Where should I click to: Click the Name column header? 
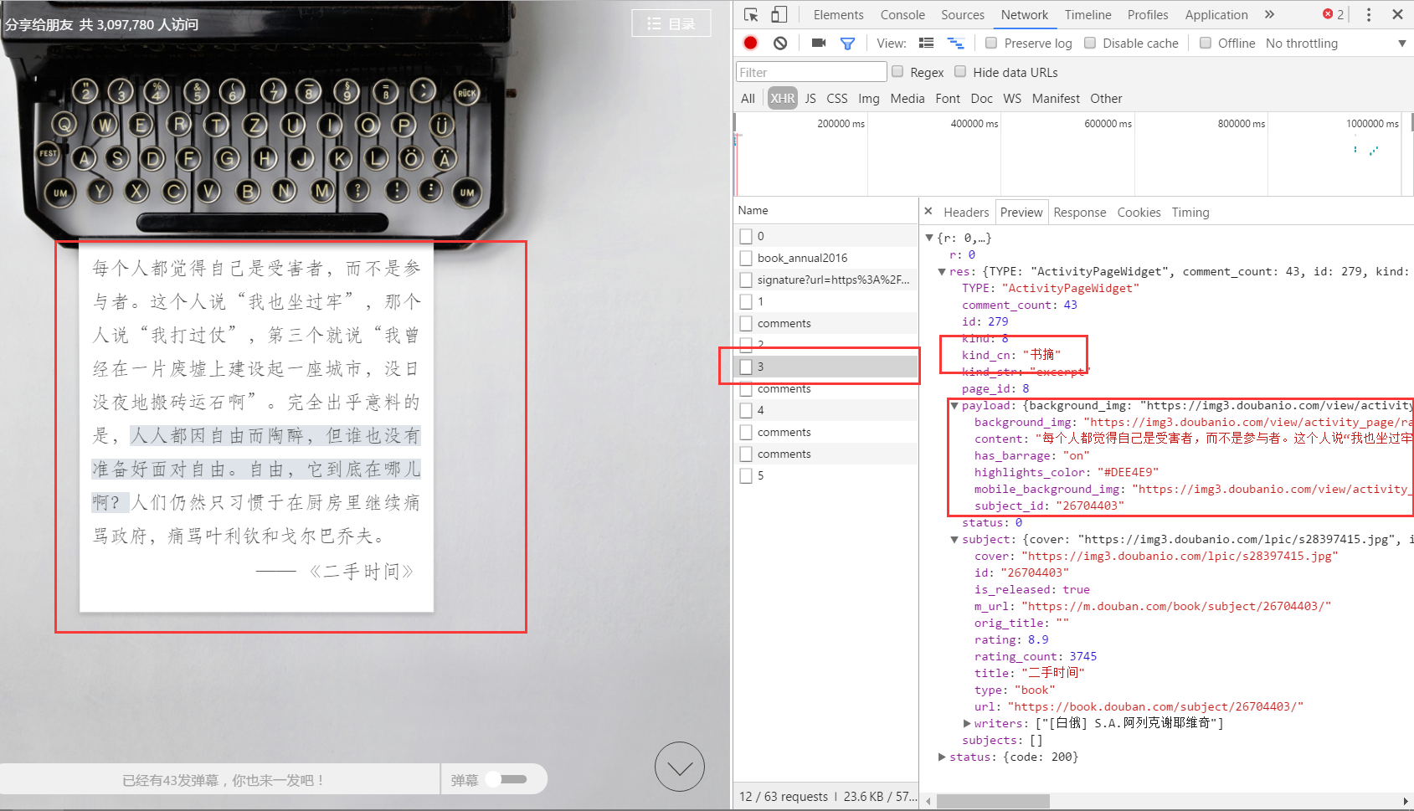coord(826,211)
